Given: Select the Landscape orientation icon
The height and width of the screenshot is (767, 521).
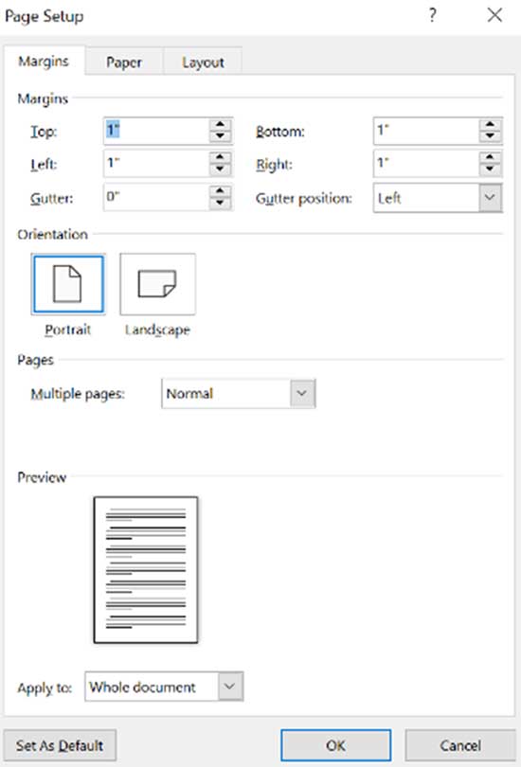Looking at the screenshot, I should click(157, 284).
